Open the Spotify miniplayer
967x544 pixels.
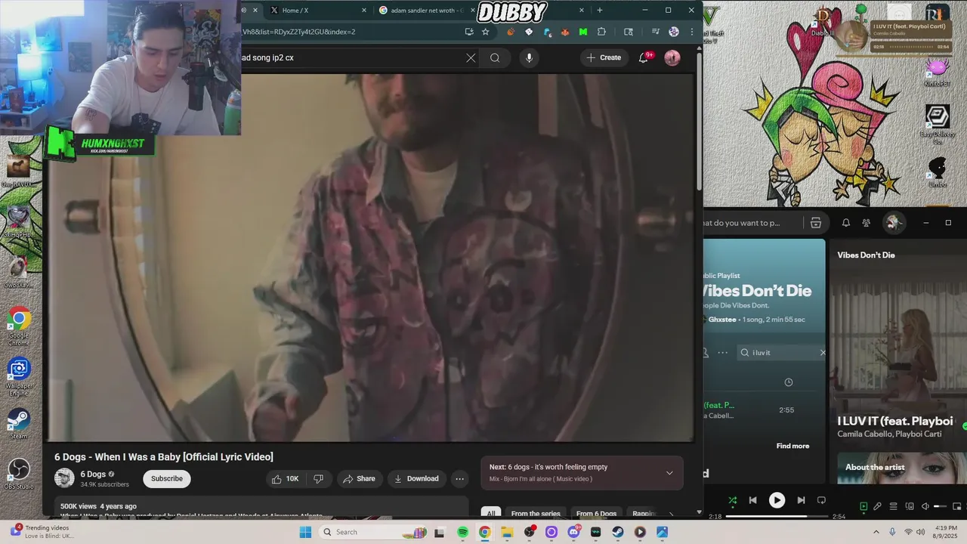tap(956, 506)
